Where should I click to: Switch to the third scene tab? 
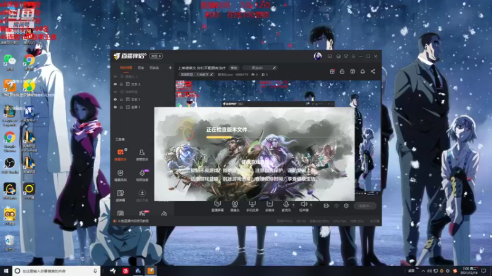(154, 67)
